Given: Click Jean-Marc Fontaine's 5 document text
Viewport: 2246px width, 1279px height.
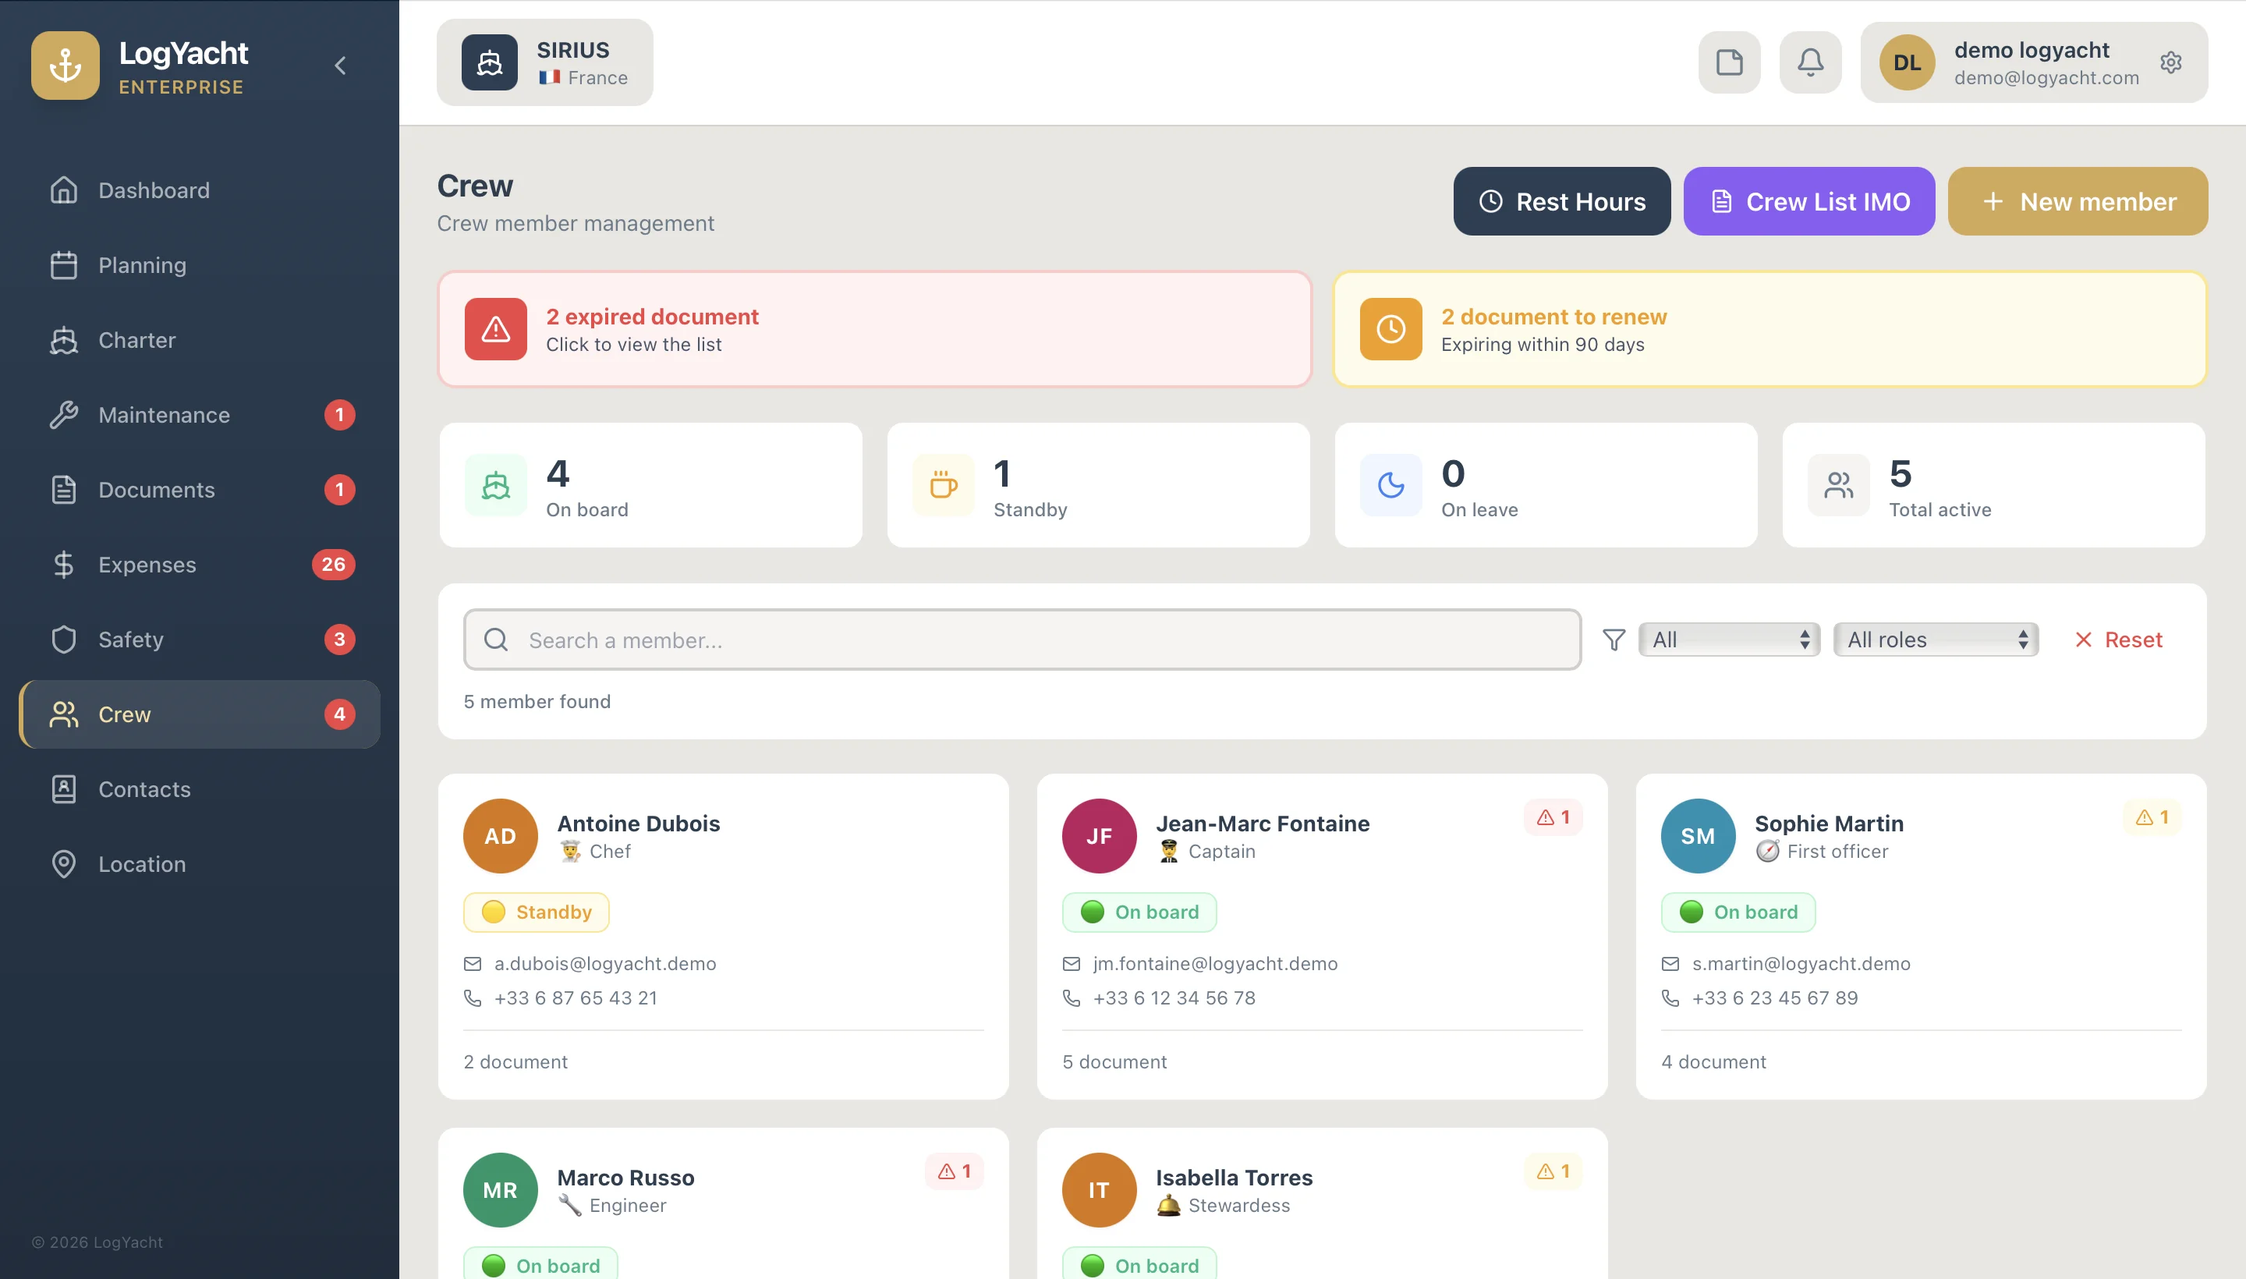Looking at the screenshot, I should 1114,1062.
